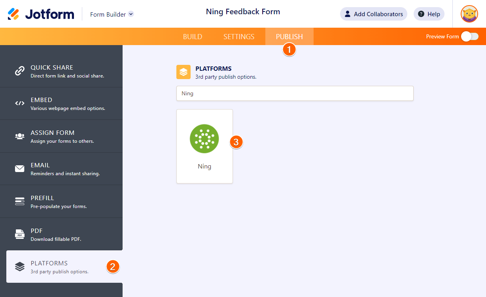Viewport: 486px width, 297px height.
Task: Click the Assign Form people icon
Action: click(x=19, y=136)
